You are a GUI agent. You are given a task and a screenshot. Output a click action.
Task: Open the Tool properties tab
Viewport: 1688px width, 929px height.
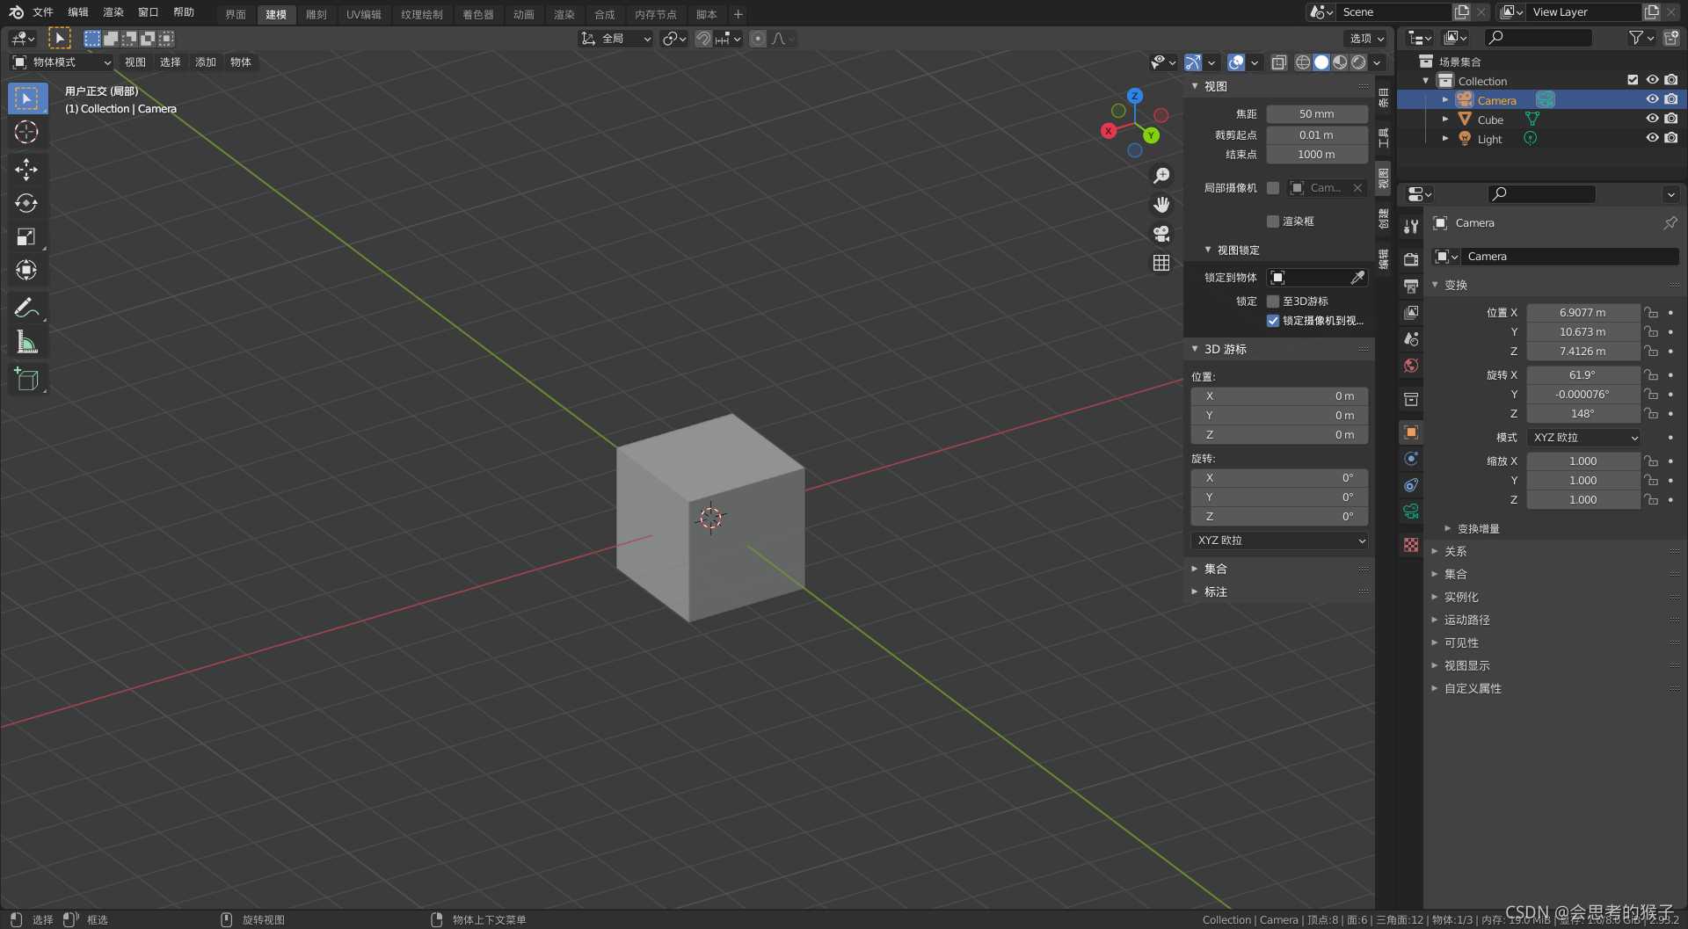pyautogui.click(x=1411, y=226)
